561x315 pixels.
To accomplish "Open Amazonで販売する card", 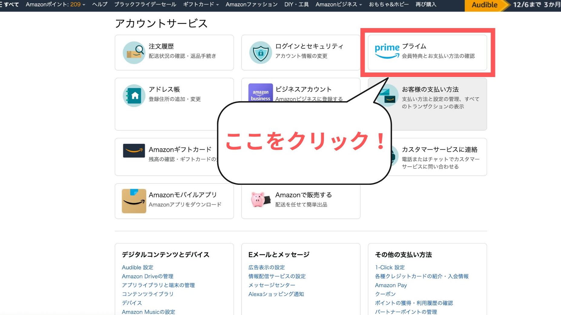I will tap(301, 201).
